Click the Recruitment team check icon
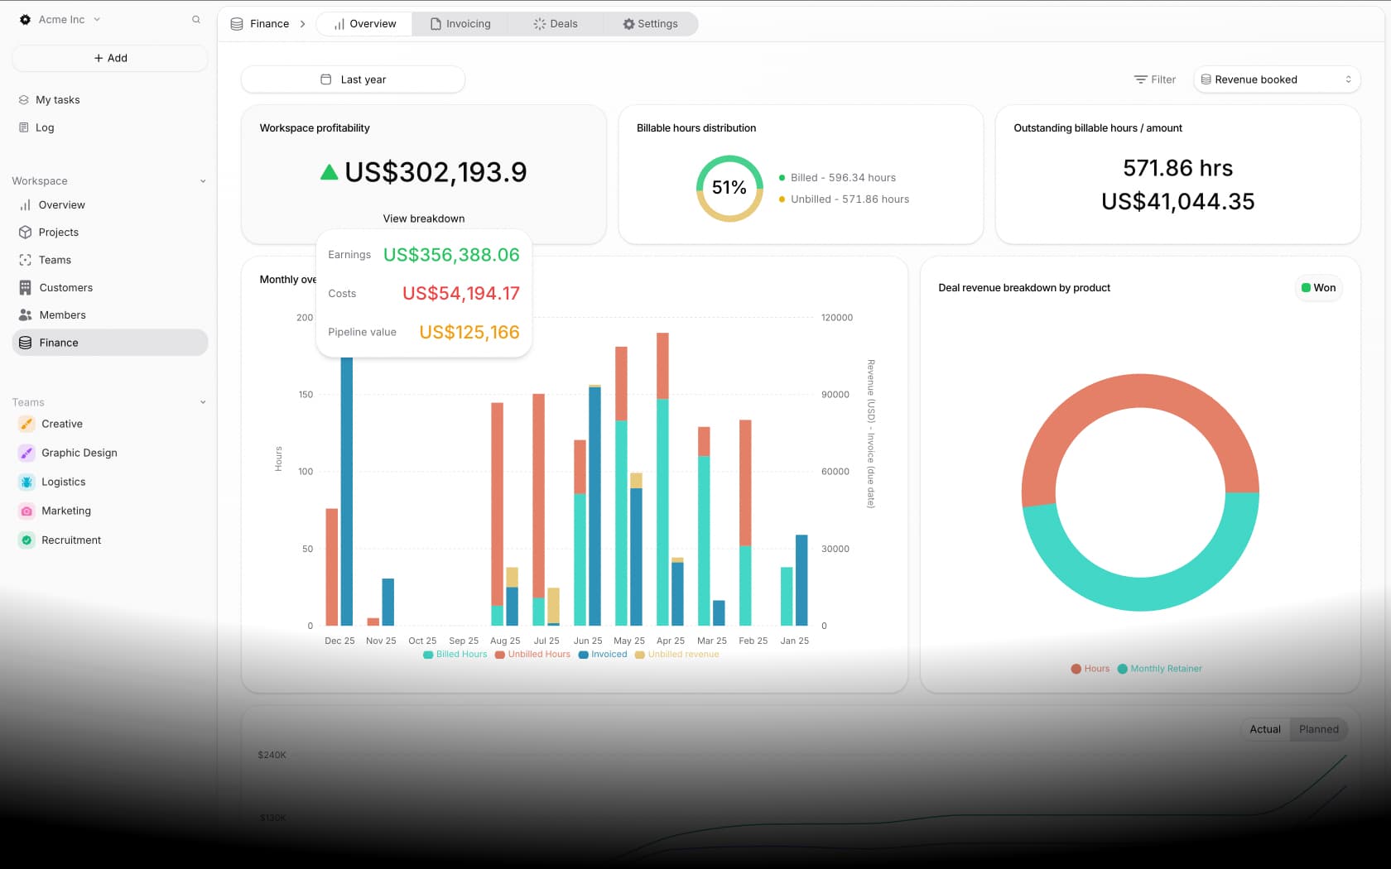 pyautogui.click(x=26, y=540)
